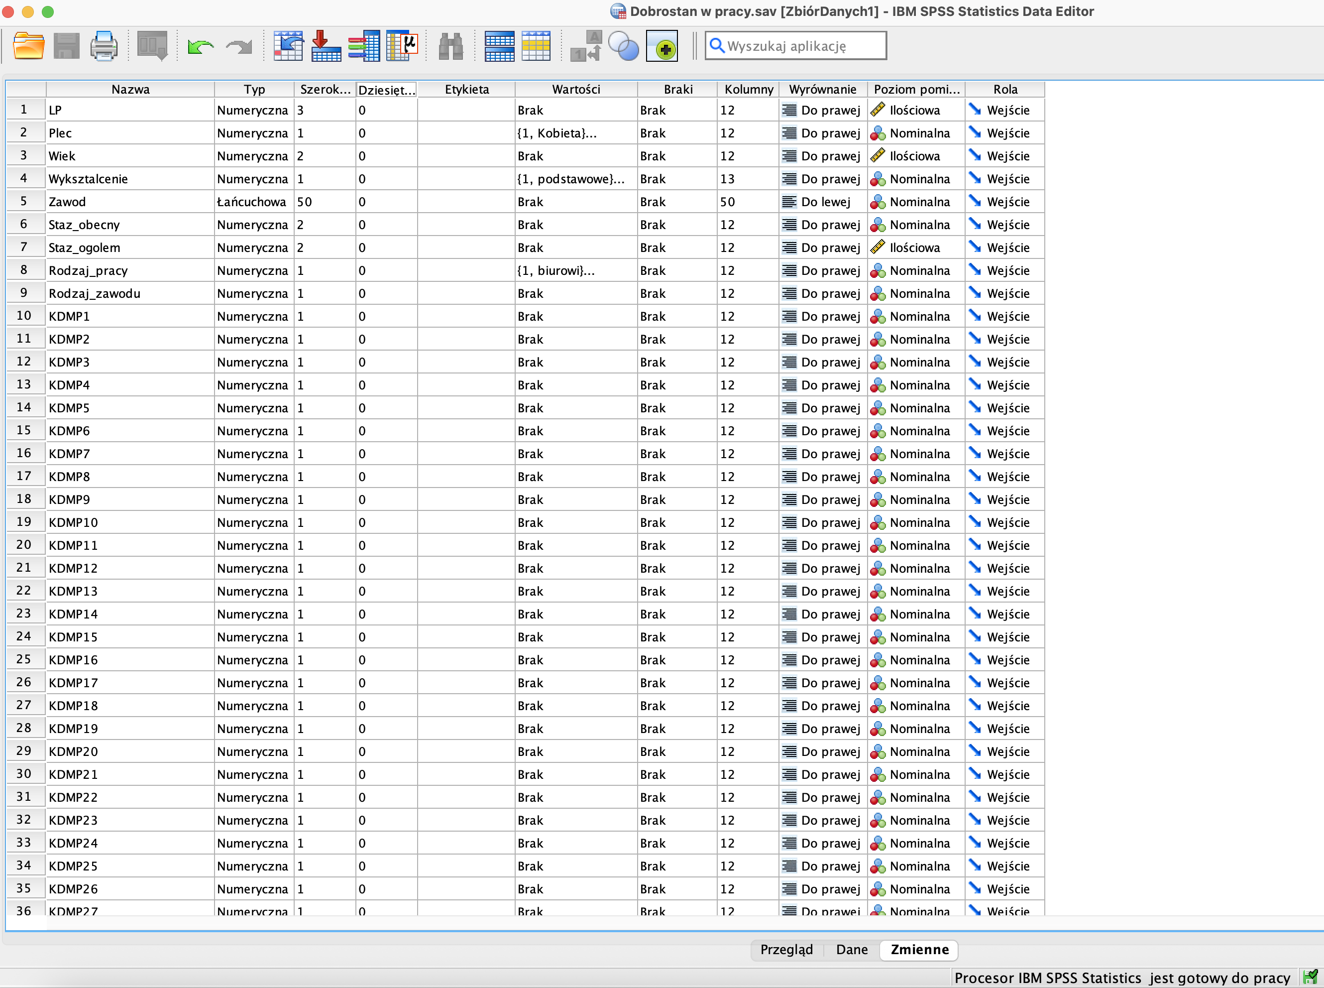Viewport: 1324px width, 988px height.
Task: Open the Variables info icon
Action: click(363, 46)
